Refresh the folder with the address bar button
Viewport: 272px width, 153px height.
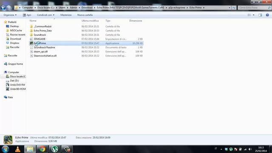click(x=234, y=8)
